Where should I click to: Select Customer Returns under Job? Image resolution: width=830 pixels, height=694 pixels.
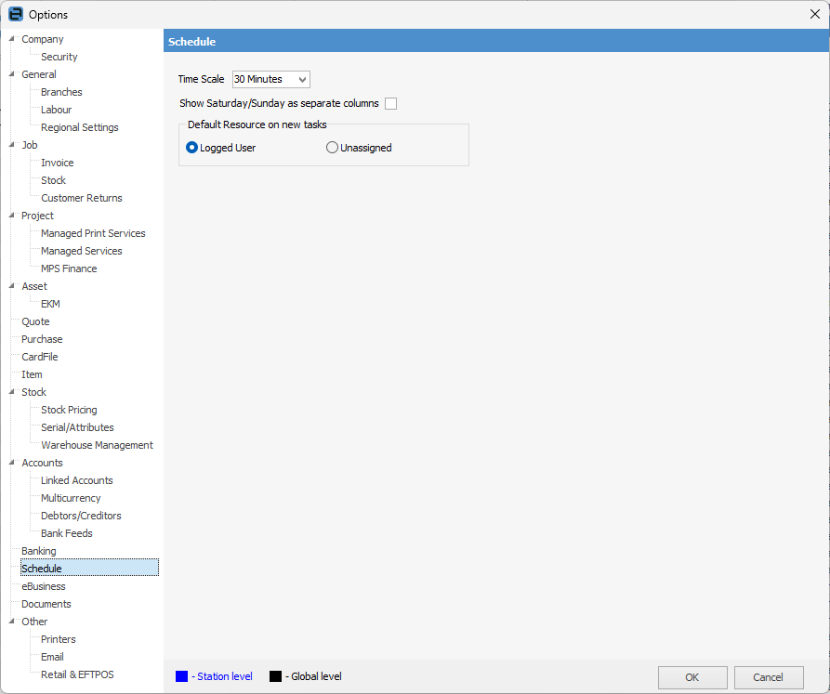81,197
